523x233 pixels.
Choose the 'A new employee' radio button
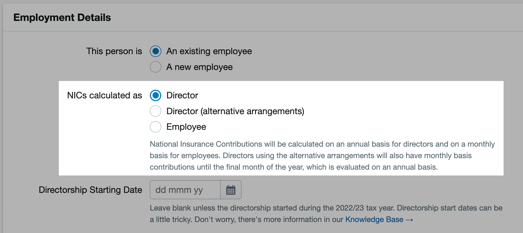[x=155, y=67]
